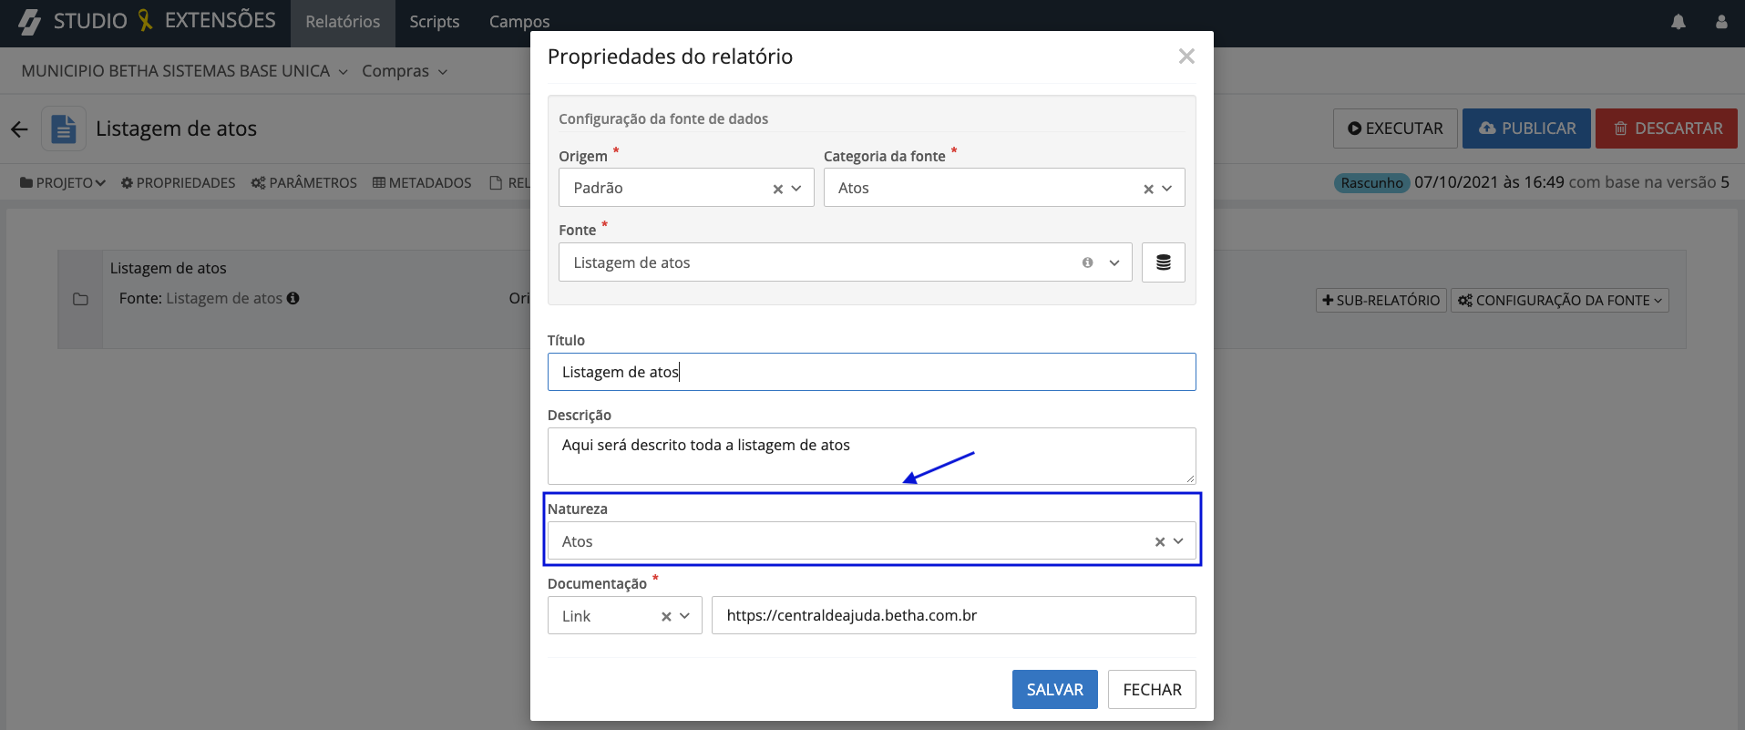Open the PARÂMETROS toolbar item
The height and width of the screenshot is (730, 1745).
pyautogui.click(x=304, y=183)
